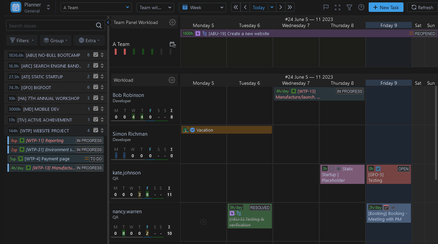Open the help question mark icon
The height and width of the screenshot is (244, 438).
361,7
